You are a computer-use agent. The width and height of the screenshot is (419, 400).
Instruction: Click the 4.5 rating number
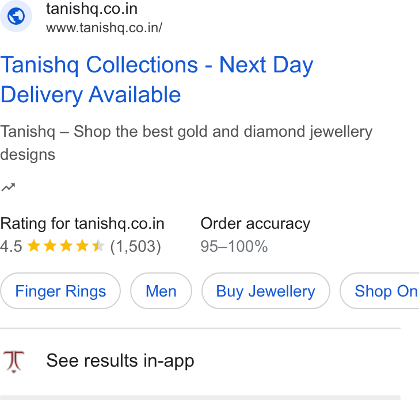tap(12, 246)
